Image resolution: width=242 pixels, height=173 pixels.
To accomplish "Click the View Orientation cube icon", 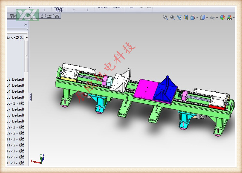I will pos(193,17).
